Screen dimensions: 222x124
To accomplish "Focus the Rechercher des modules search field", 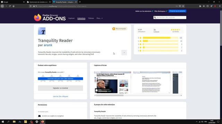I will 170,18.
